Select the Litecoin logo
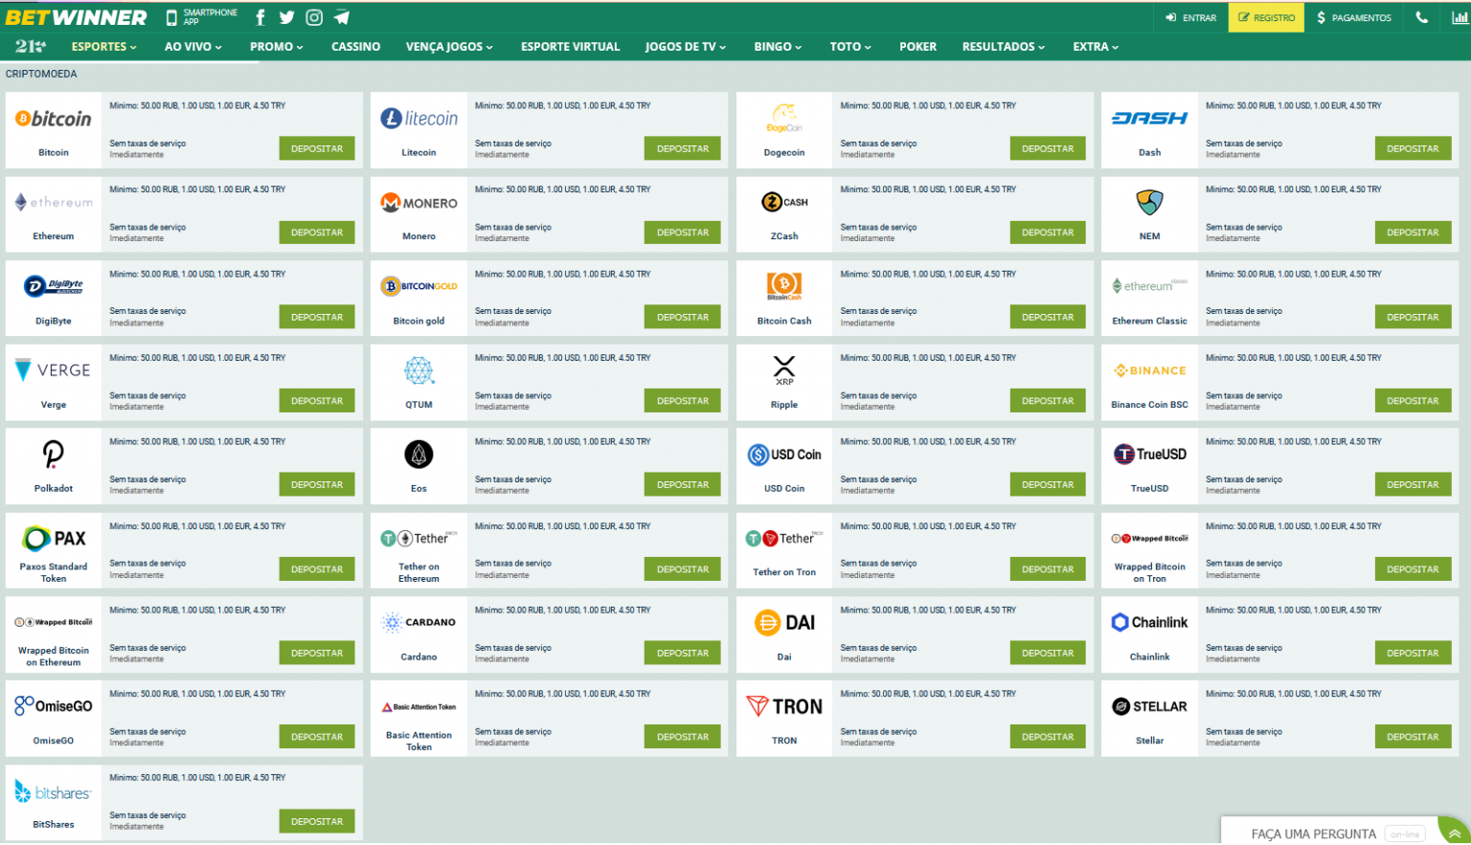Viewport: 1471px width, 845px height. pos(419,119)
